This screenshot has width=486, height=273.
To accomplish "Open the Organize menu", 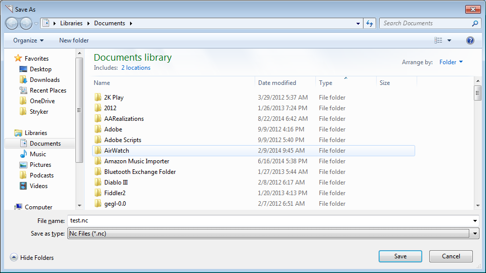I will [28, 40].
